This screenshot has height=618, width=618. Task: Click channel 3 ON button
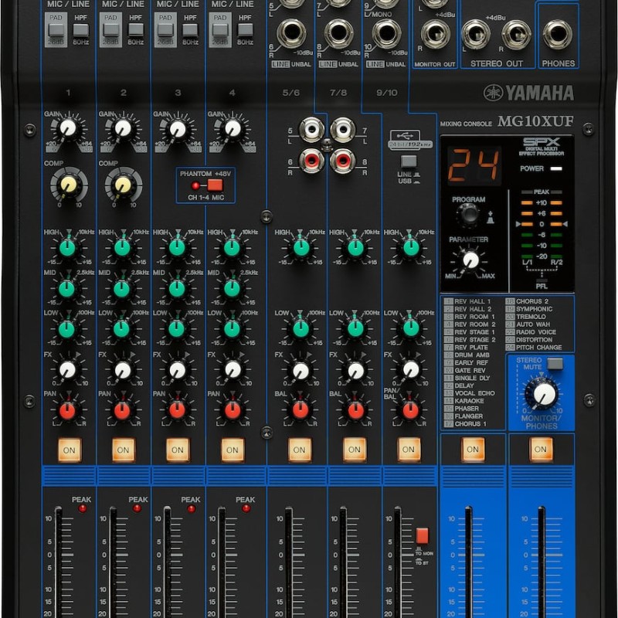pos(178,450)
